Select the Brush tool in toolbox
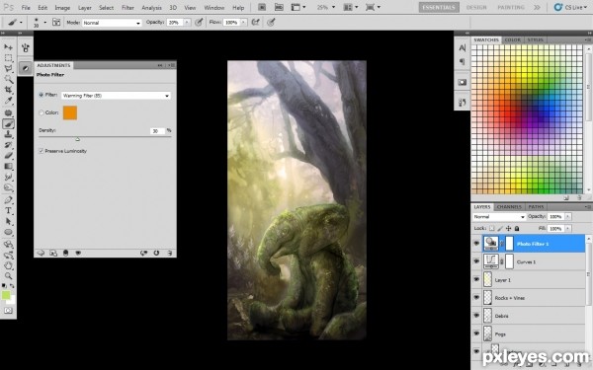Image resolution: width=593 pixels, height=370 pixels. (x=8, y=124)
